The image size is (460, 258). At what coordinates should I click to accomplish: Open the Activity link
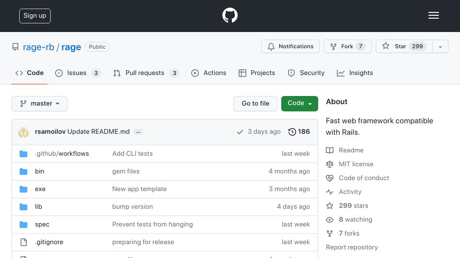pyautogui.click(x=350, y=192)
